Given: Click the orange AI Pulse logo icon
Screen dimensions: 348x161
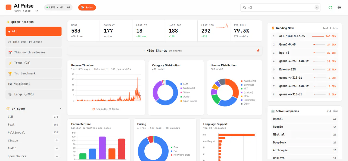Looking at the screenshot, I should [x=8, y=7].
